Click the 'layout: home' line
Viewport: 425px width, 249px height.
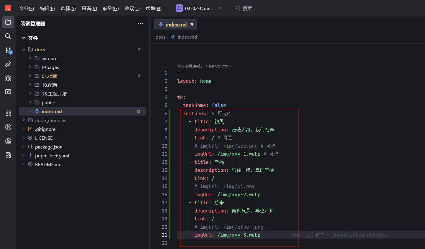[194, 81]
